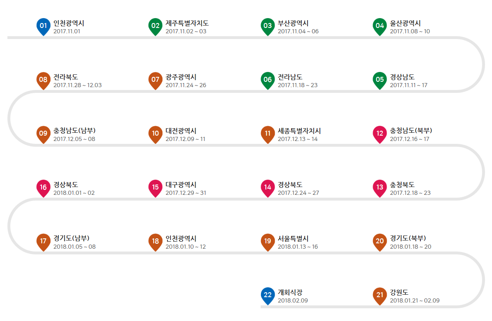Screen dimensions: 492x321
Task: Click the pink 13 Chungcheongbuk-do pin
Action: [380, 187]
